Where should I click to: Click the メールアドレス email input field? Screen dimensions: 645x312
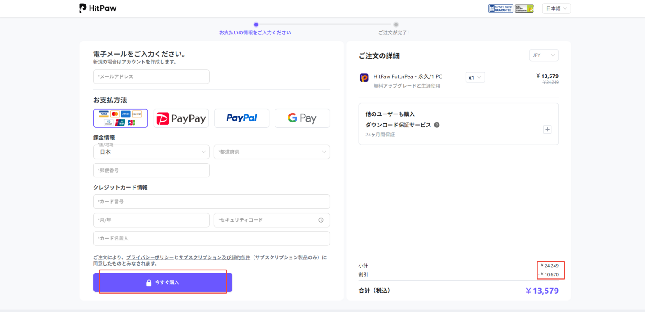pyautogui.click(x=151, y=76)
